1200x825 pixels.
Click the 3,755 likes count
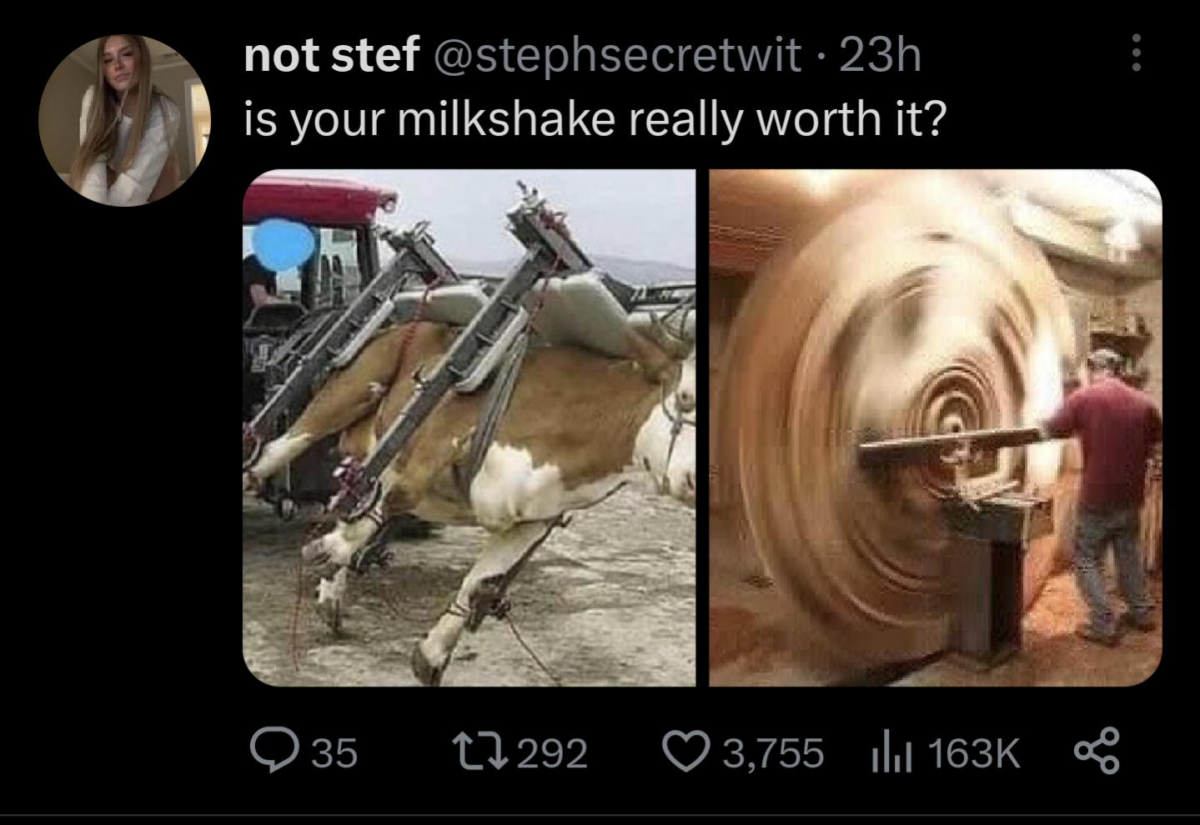coord(773,752)
